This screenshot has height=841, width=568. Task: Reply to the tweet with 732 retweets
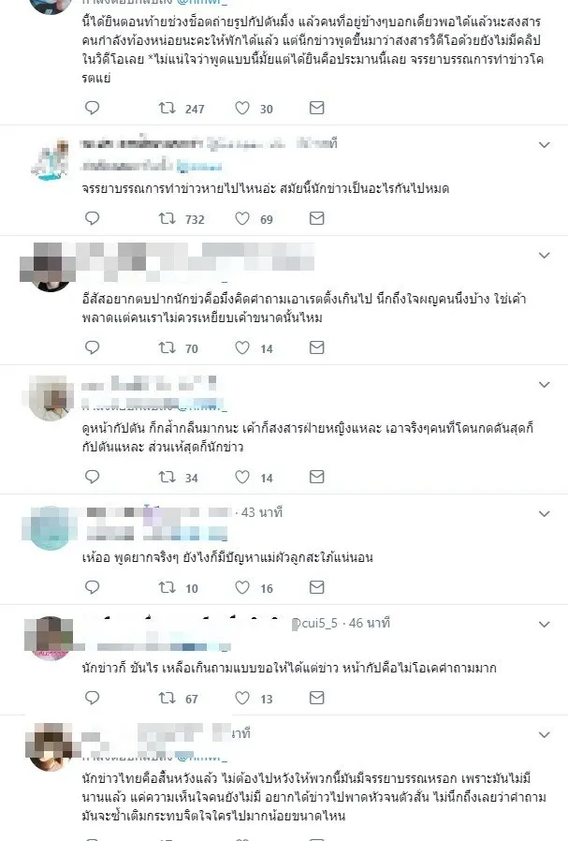click(92, 218)
